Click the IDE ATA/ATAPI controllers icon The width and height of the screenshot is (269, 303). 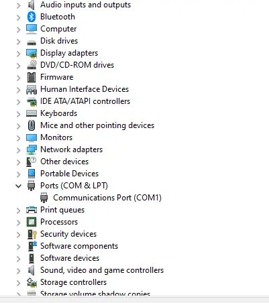(x=32, y=101)
